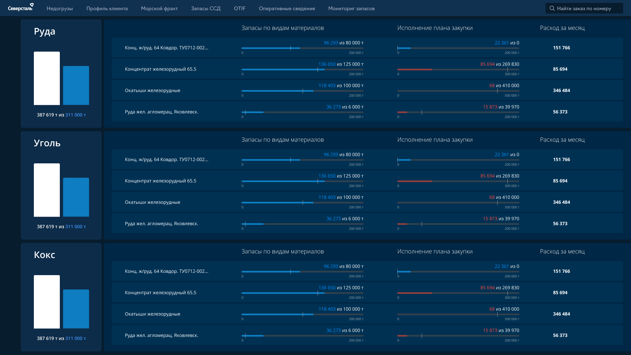The height and width of the screenshot is (355, 631).
Task: Click the Руда жел. агломерац. stock bar in Кокс
Action: (302, 336)
